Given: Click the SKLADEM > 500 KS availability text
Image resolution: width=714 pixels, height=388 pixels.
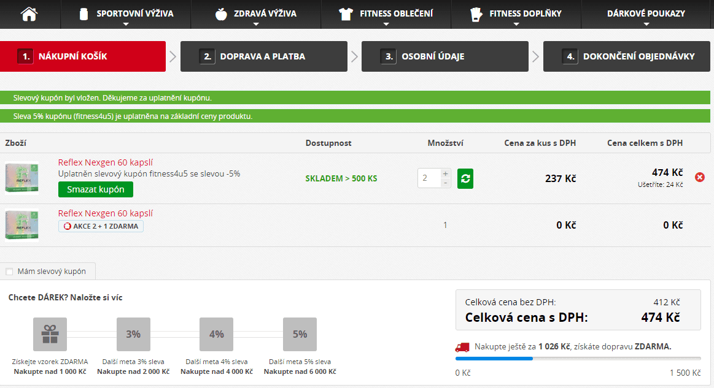Looking at the screenshot, I should coord(341,178).
